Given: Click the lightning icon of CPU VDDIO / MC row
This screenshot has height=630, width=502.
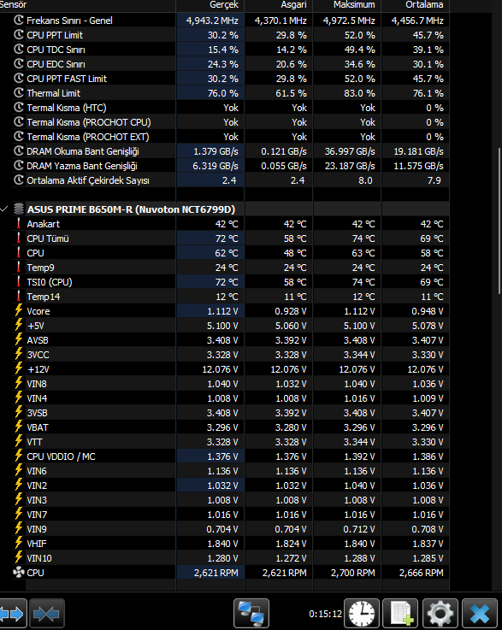Looking at the screenshot, I should (19, 456).
